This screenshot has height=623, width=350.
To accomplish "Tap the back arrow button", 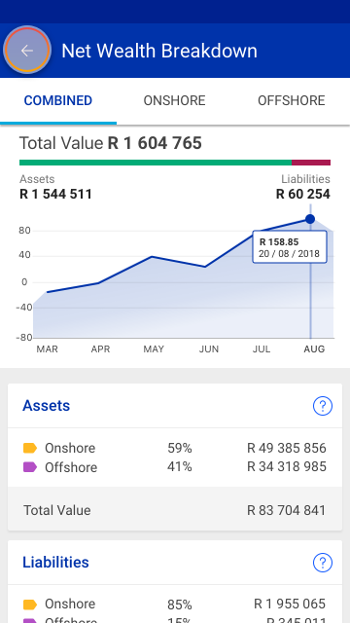I will click(x=27, y=51).
